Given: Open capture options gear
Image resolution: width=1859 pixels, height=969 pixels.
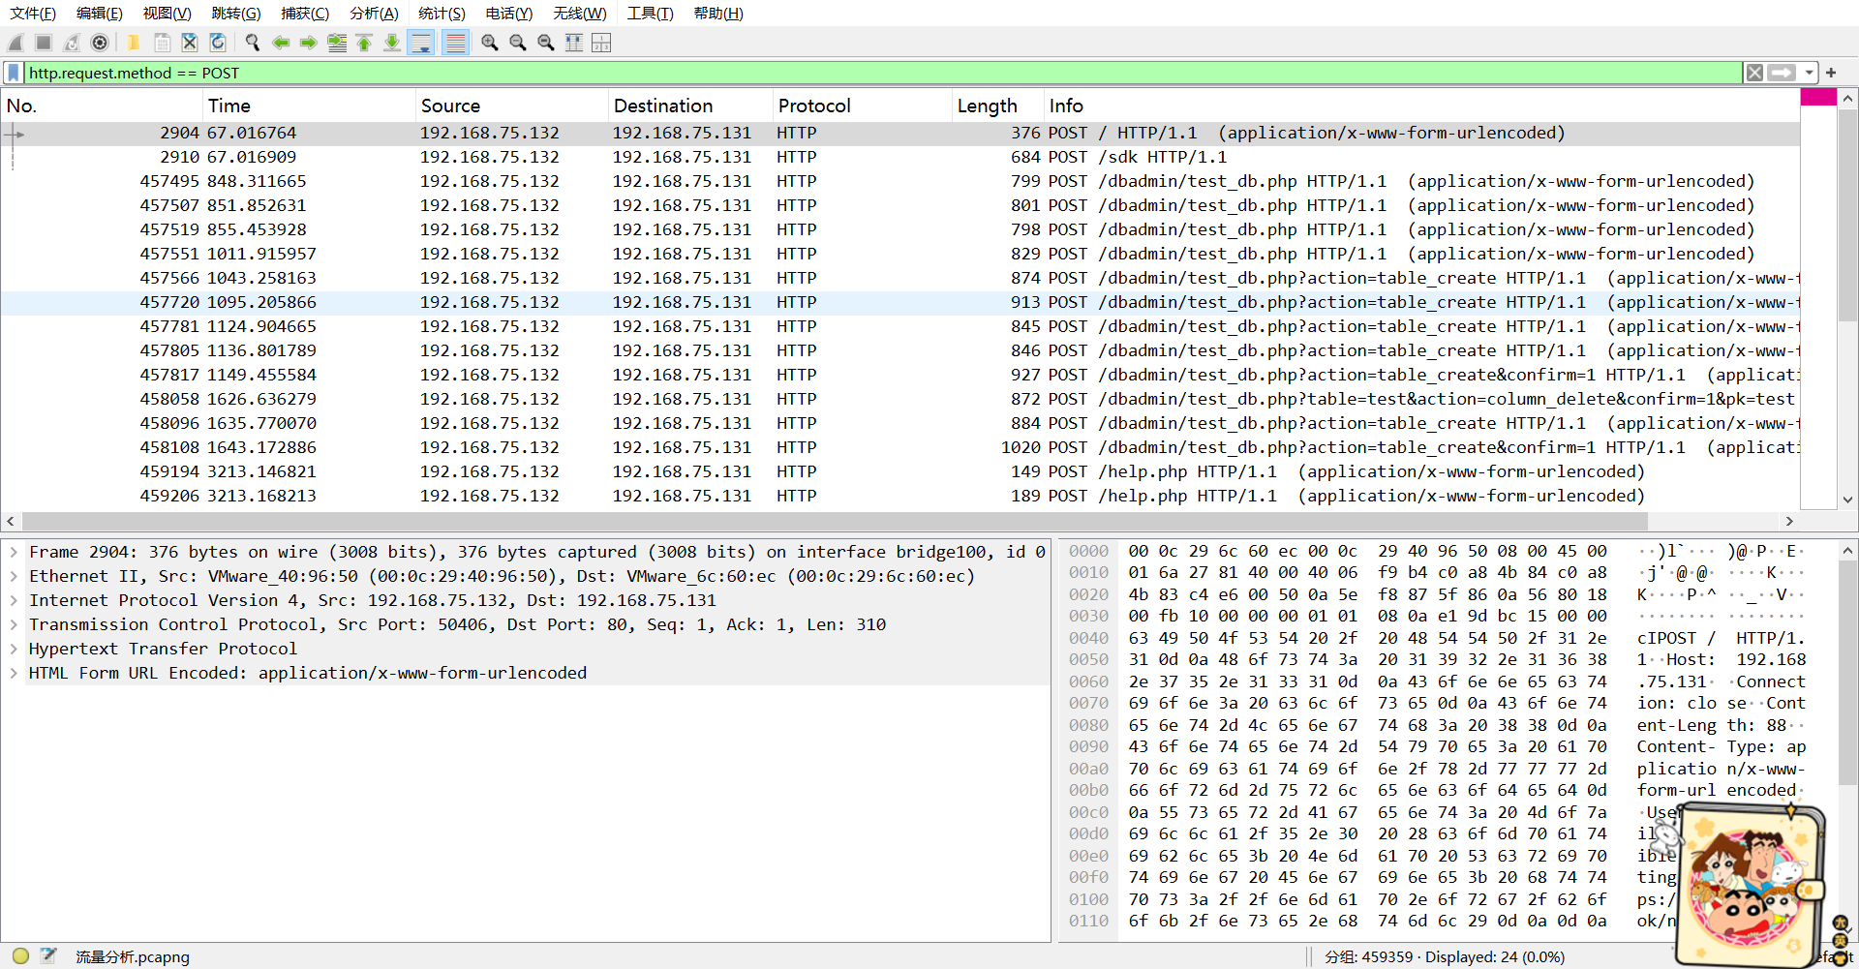Looking at the screenshot, I should 100,43.
